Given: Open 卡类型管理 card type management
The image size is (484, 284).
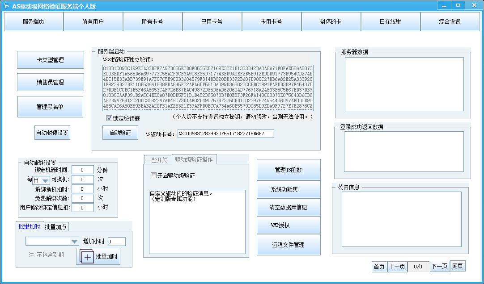Looking at the screenshot, I should [x=51, y=60].
